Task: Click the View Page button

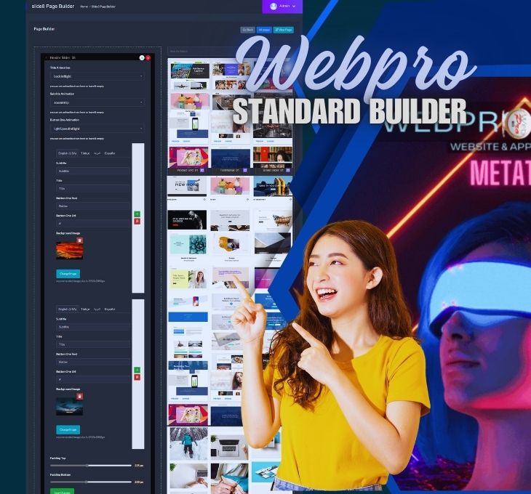Action: [x=284, y=30]
